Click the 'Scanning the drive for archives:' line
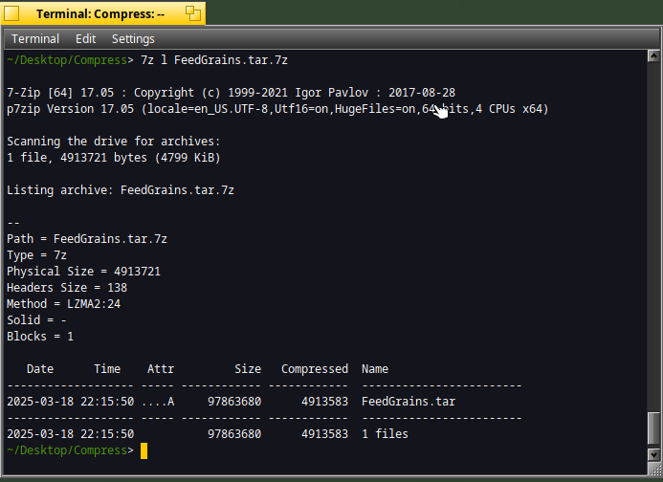This screenshot has height=482, width=663. [x=113, y=142]
